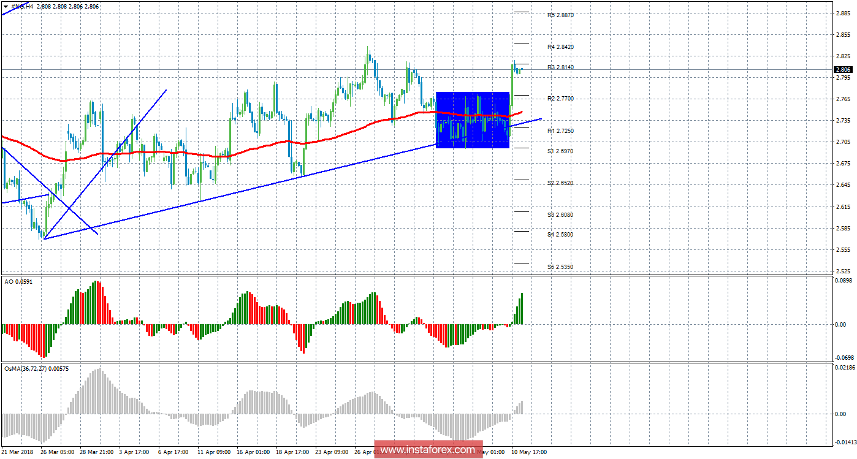Click the 2.855 price axis value

(x=843, y=34)
